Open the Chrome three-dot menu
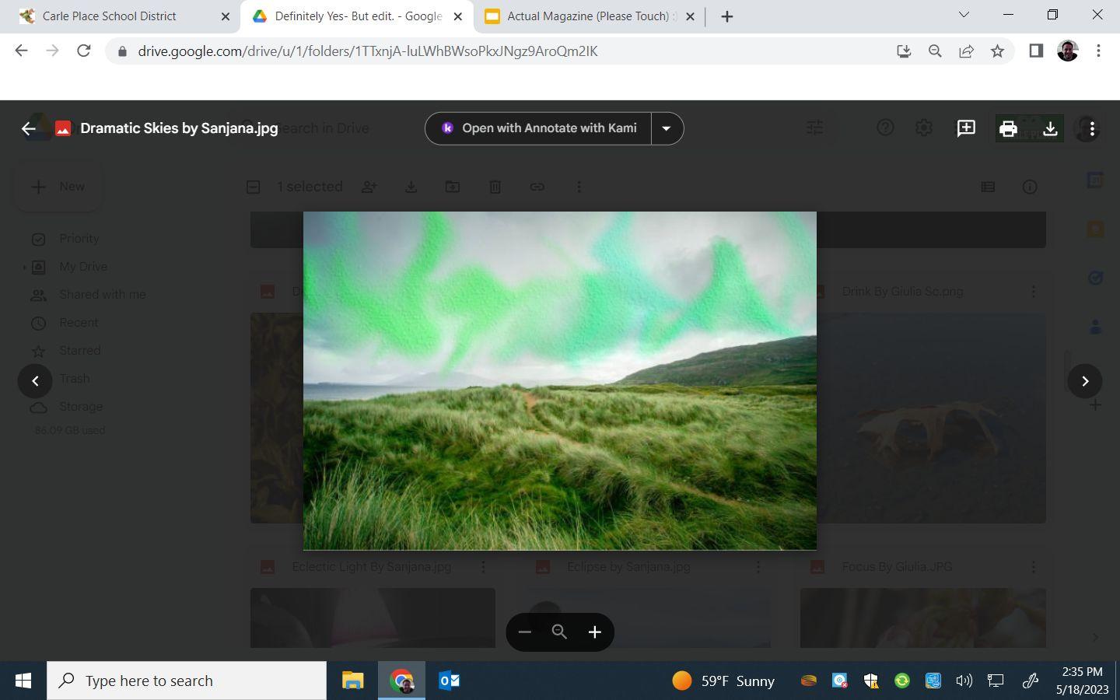Viewport: 1120px width, 700px height. [x=1098, y=51]
